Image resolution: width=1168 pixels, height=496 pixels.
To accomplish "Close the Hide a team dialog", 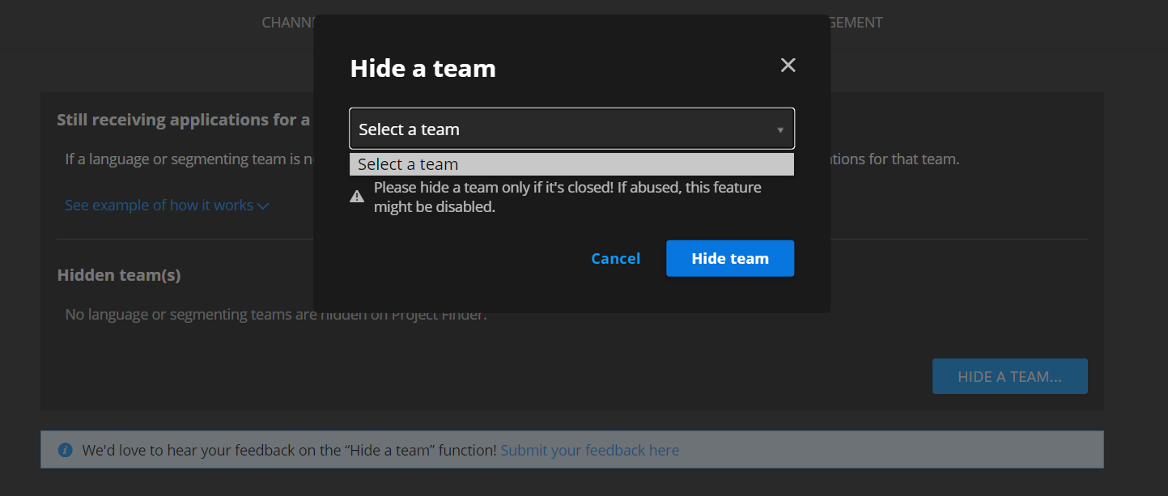I will 788,66.
